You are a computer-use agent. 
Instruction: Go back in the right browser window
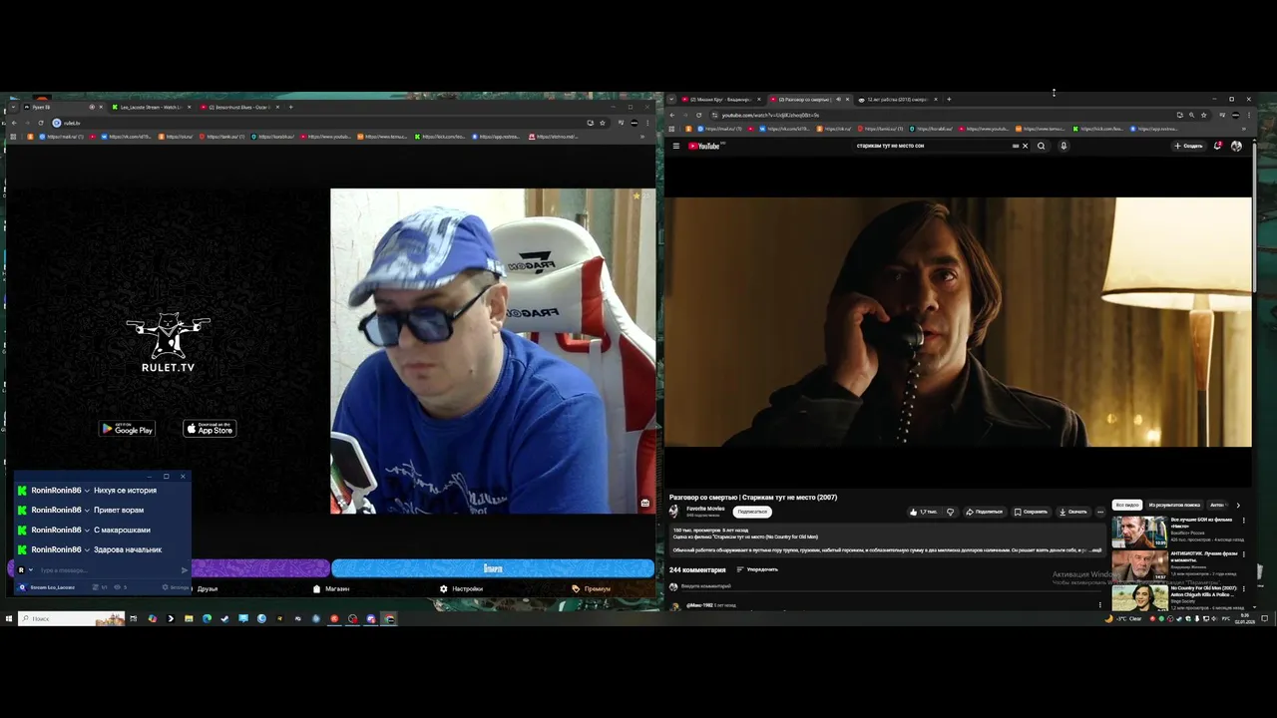click(671, 115)
